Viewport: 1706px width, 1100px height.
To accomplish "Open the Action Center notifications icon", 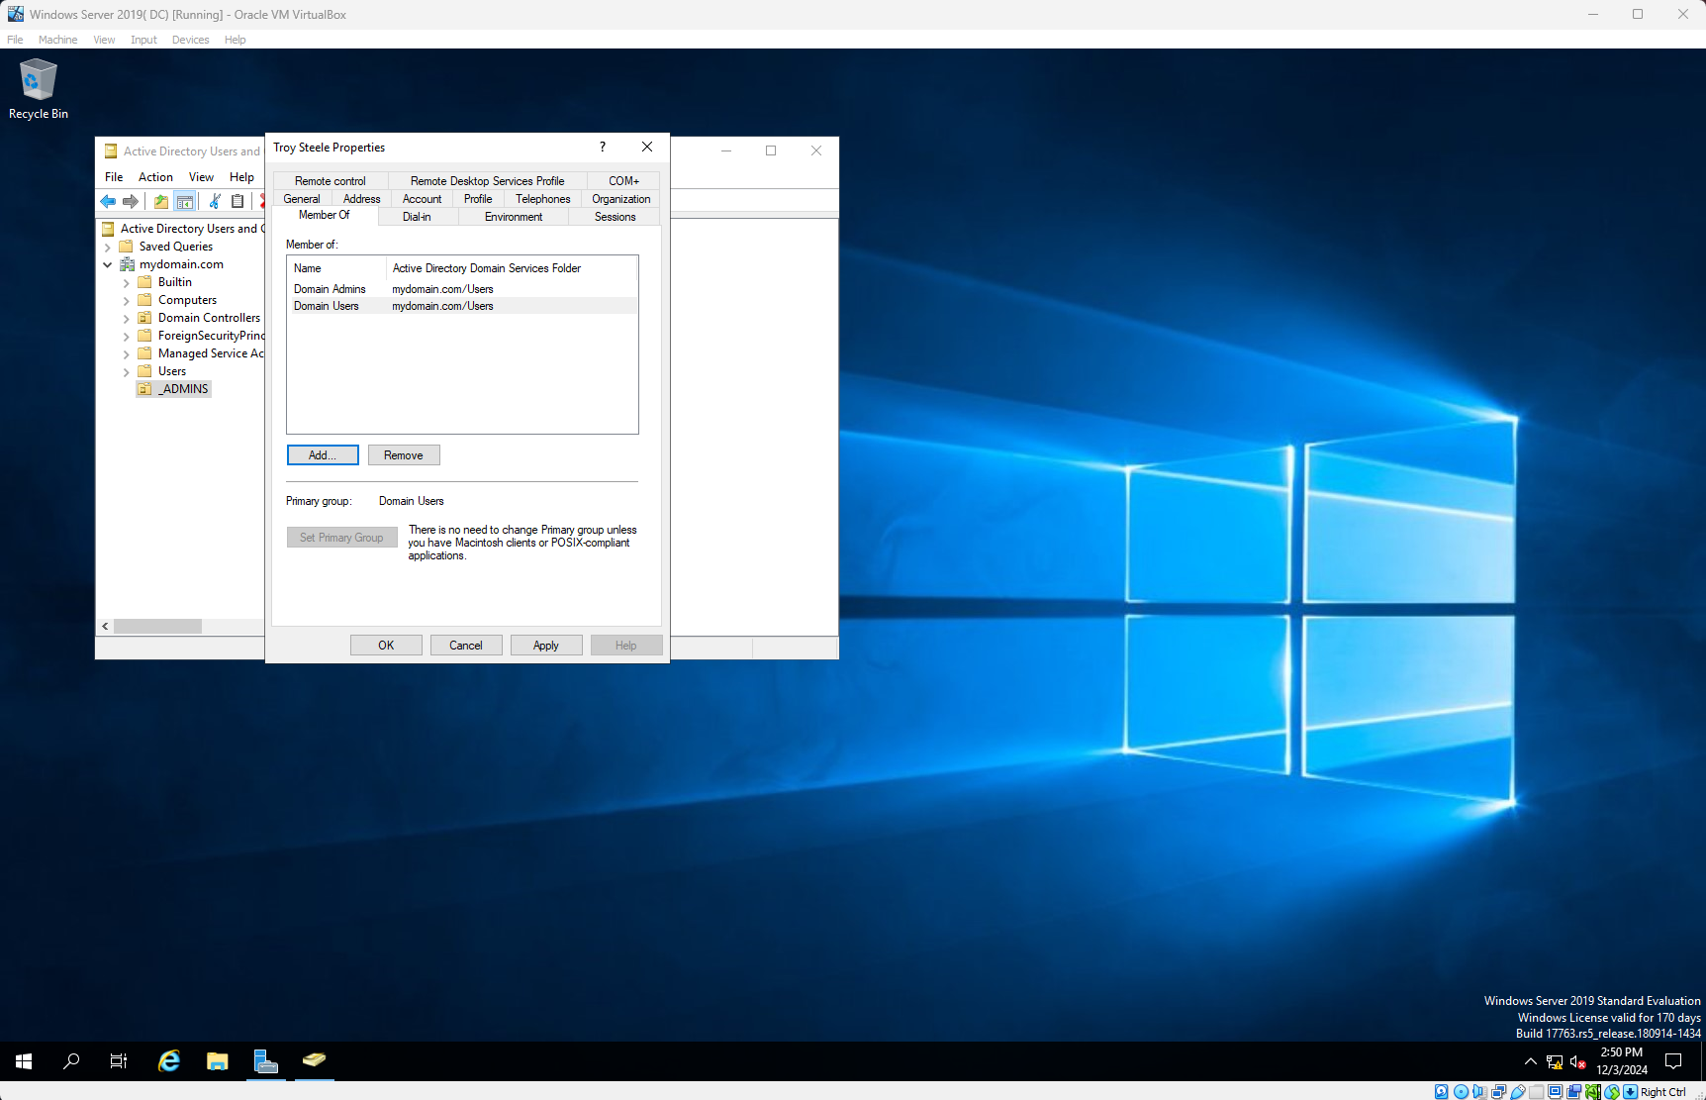I will pyautogui.click(x=1673, y=1061).
